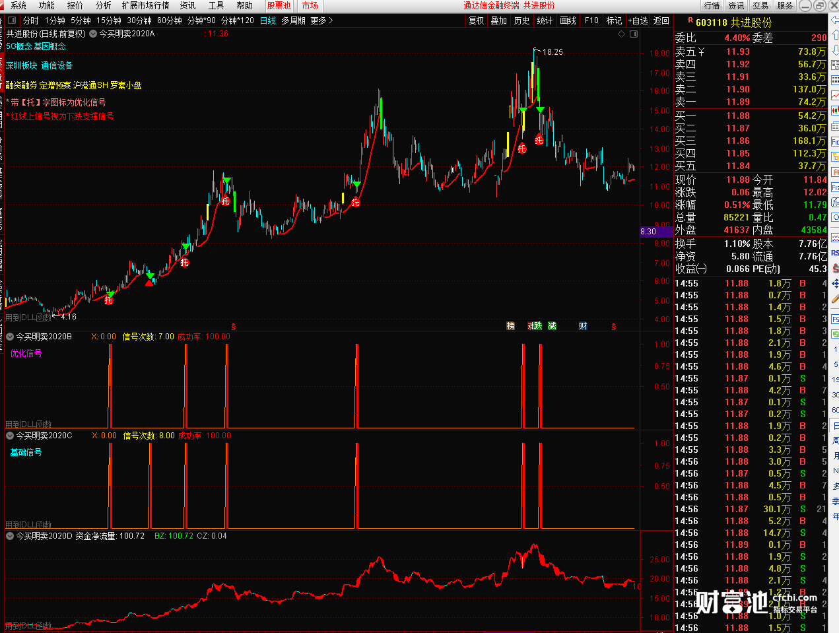
Task: Click the pencil drawing icon in right sidebar
Action: point(835,299)
